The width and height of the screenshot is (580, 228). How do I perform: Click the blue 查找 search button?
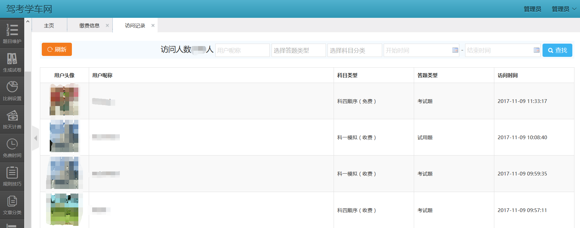point(557,50)
